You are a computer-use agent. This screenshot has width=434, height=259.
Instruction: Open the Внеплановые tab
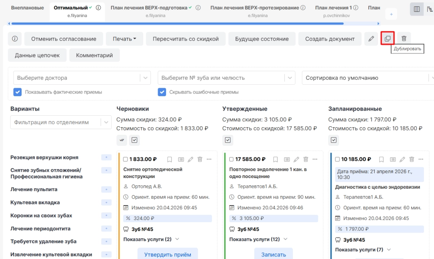tap(28, 8)
